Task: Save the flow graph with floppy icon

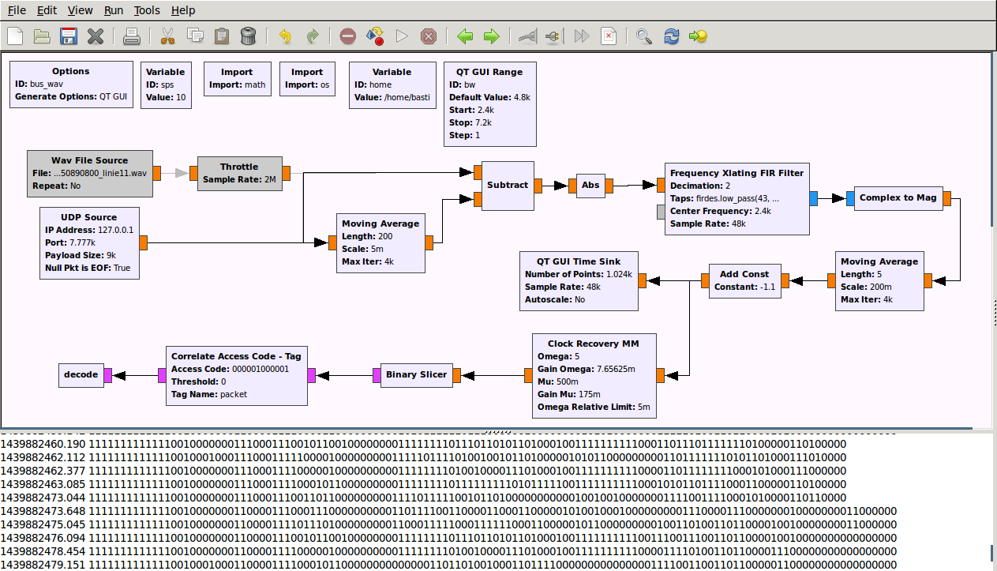Action: tap(69, 36)
